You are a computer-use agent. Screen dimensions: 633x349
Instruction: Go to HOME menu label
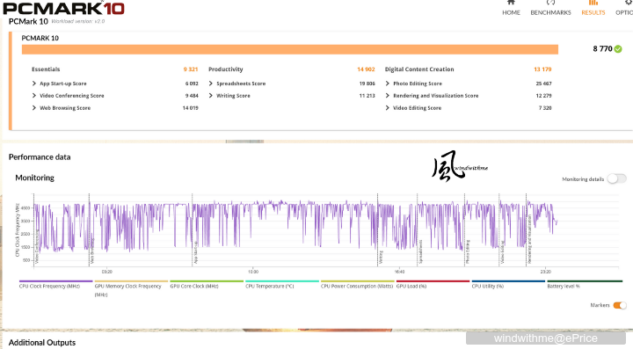coord(511,12)
